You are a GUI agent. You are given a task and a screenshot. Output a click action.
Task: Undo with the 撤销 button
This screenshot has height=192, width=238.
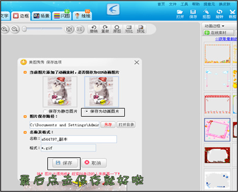click(94, 29)
